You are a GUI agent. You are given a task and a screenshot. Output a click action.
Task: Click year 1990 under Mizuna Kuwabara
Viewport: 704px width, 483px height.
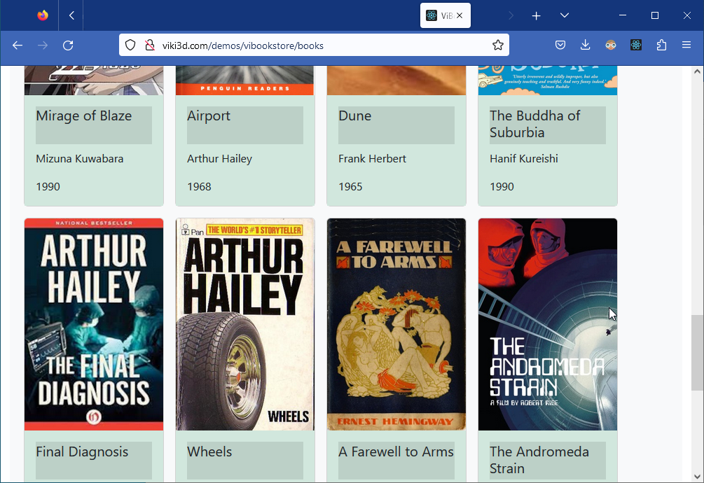[48, 187]
